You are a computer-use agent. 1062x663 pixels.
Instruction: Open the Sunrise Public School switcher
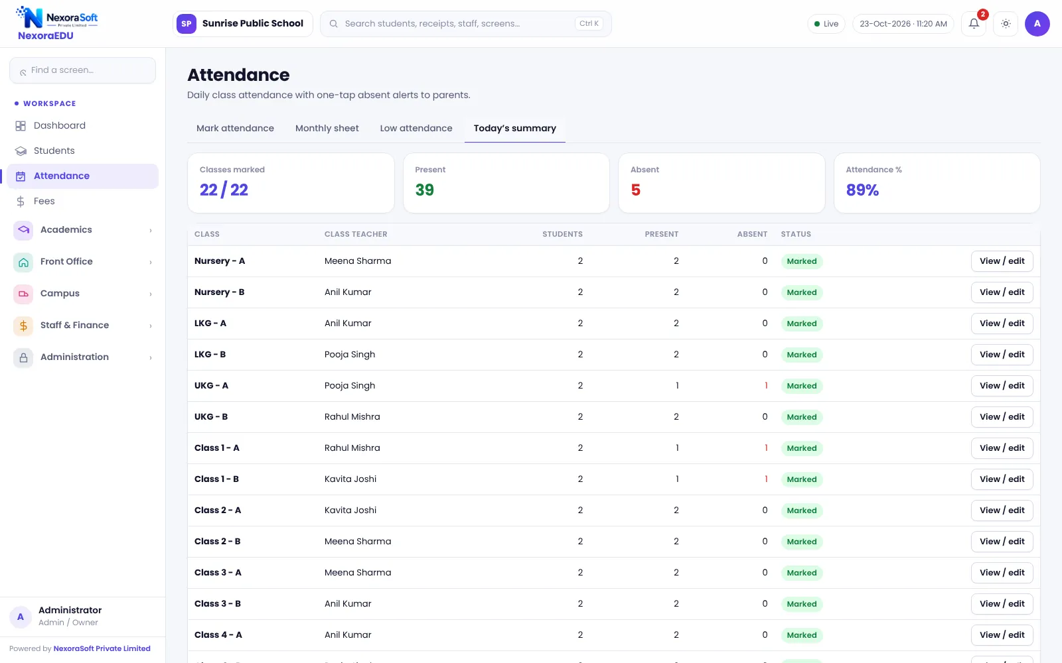click(243, 24)
